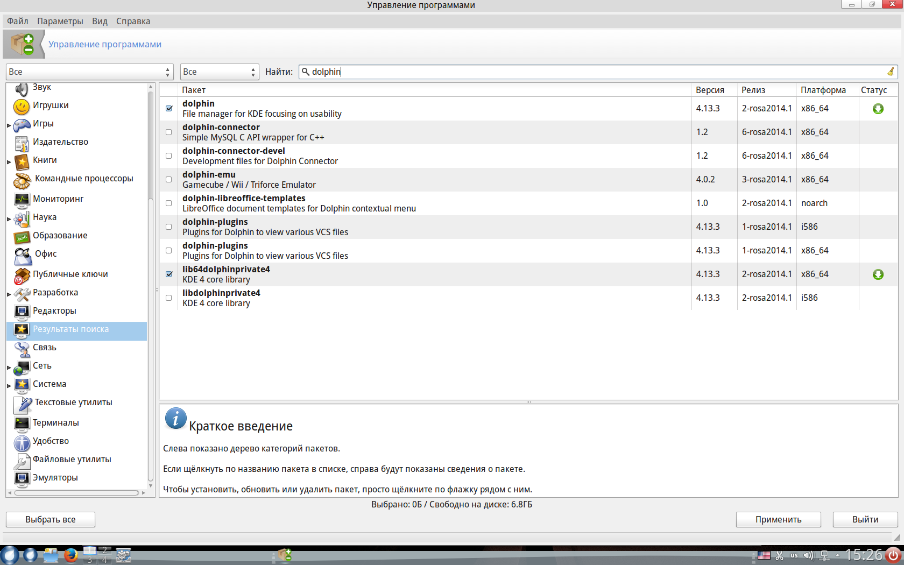Expand the Сеть category tree arrow
Image resolution: width=904 pixels, height=565 pixels.
coord(9,367)
